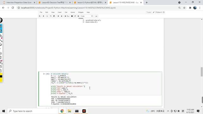Reload the notebook page
Image resolution: width=203 pixels, height=114 pixels.
point(13,8)
